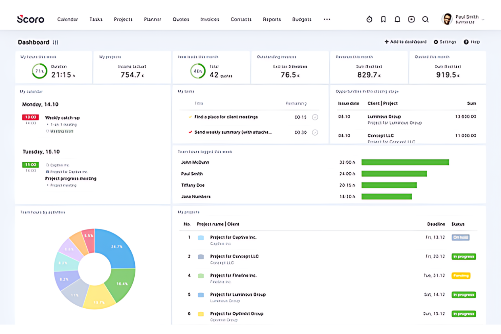The image size is (501, 334).
Task: Click the green 11:00 time badge
Action: 30,165
